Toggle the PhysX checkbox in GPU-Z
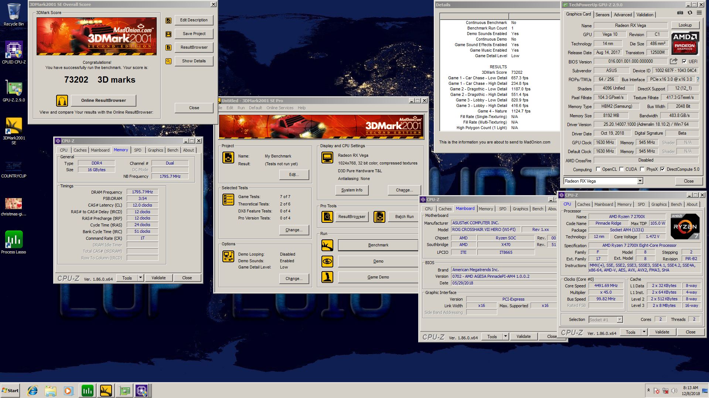This screenshot has height=398, width=709. 642,169
